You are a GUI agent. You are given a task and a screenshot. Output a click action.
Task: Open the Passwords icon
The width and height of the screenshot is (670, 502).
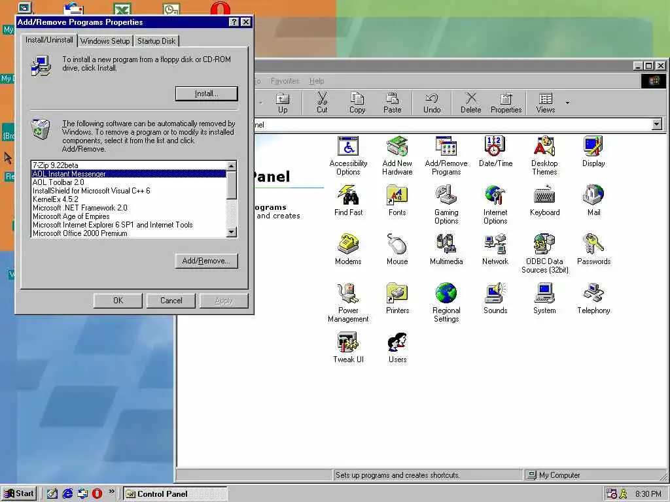593,250
